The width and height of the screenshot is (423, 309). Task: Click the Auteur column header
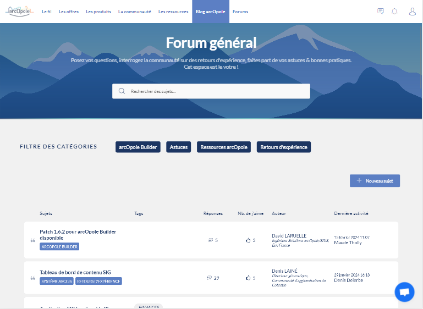click(279, 213)
